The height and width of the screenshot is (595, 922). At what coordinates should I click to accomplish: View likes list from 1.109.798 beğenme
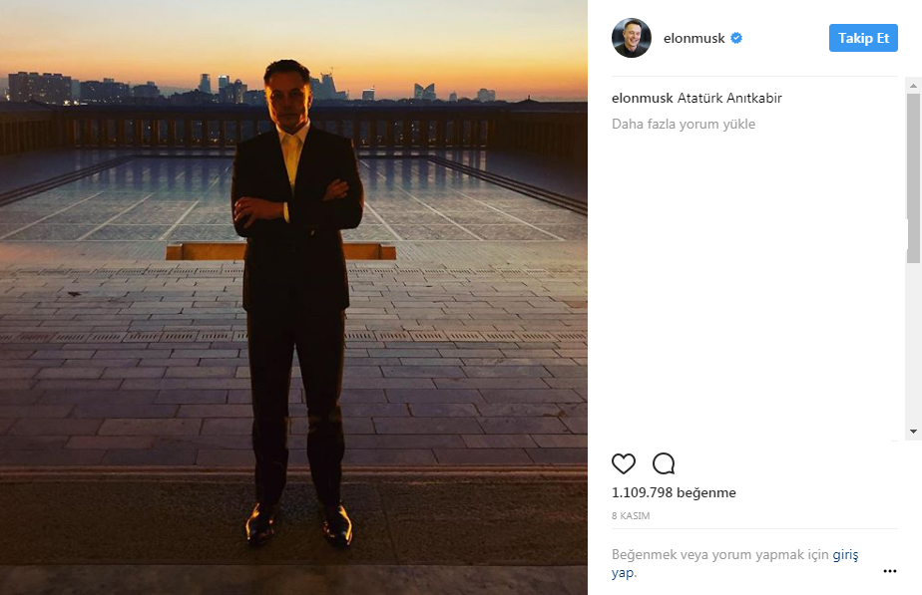pyautogui.click(x=674, y=492)
